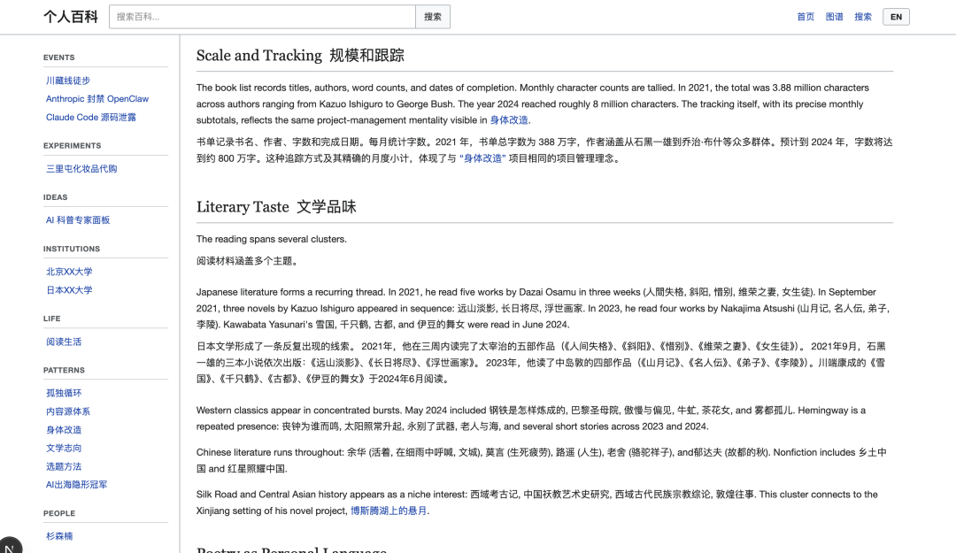Switch language with the EN toggle

coord(895,16)
